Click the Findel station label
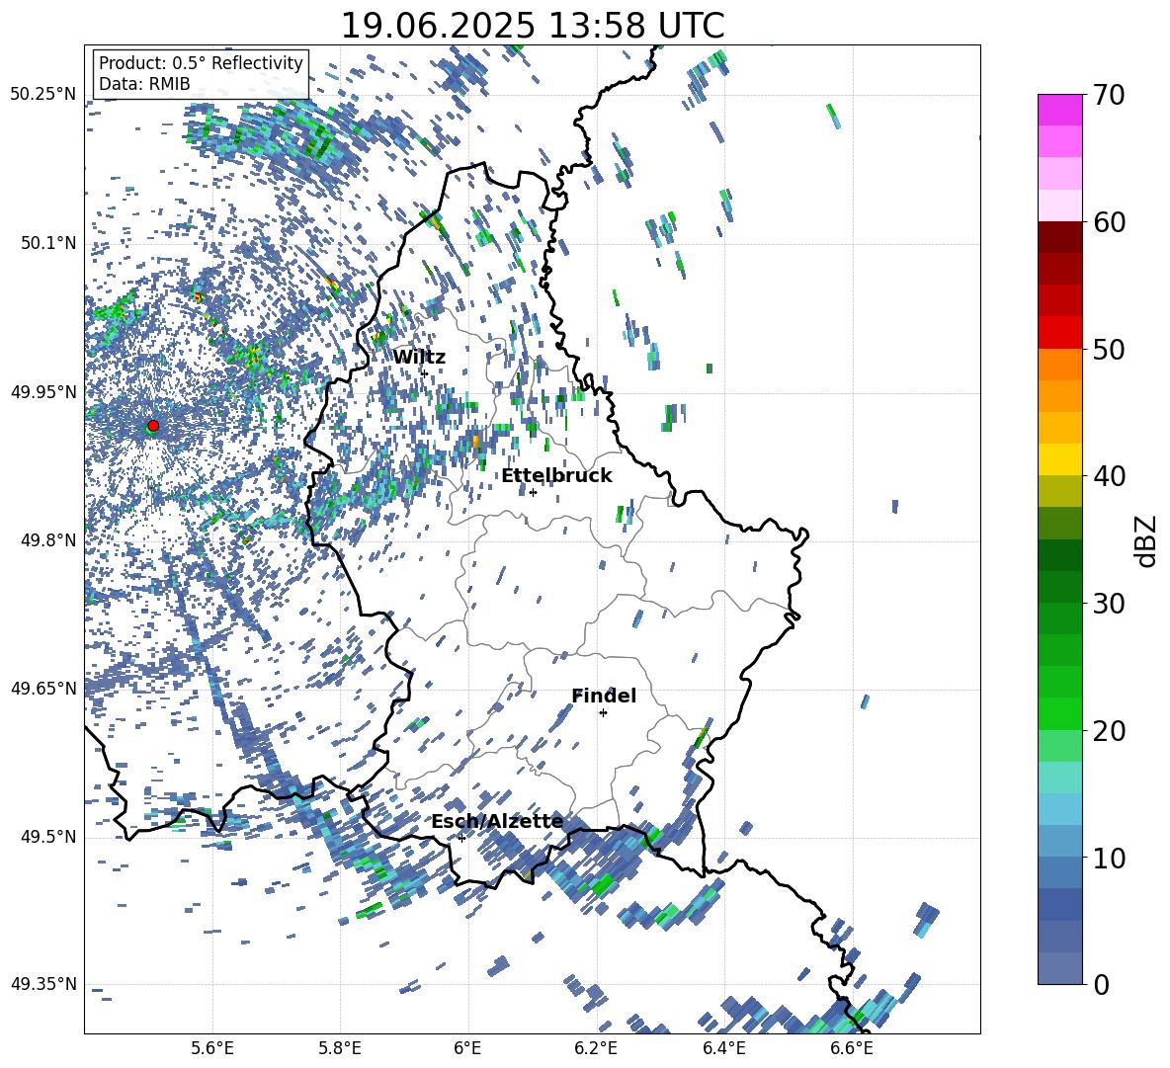 [x=604, y=696]
